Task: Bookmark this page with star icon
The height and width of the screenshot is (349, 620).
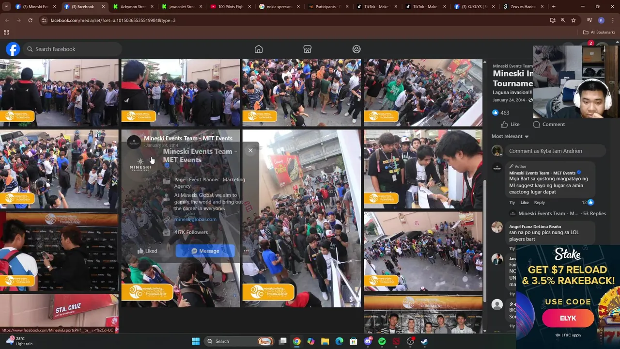Action: (x=573, y=20)
